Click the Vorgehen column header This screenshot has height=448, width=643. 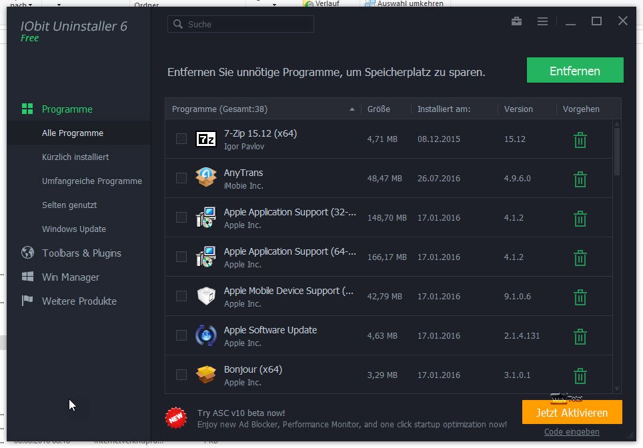click(581, 109)
